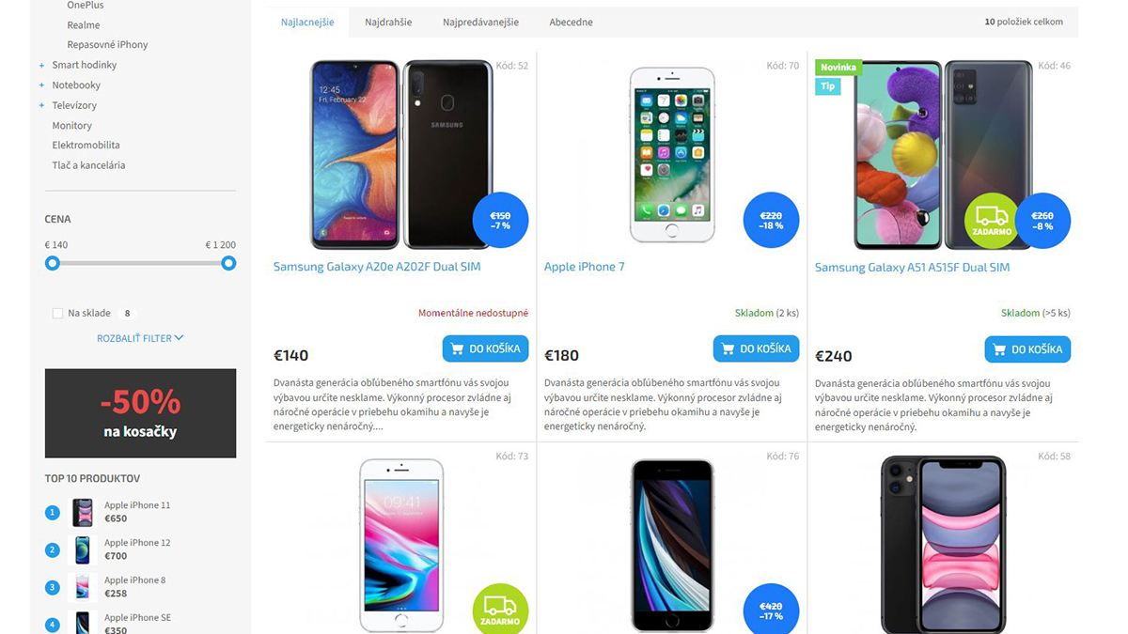Screen dimensions: 1128x634
Task: Expand the Televízory category
Action: pyautogui.click(x=41, y=105)
